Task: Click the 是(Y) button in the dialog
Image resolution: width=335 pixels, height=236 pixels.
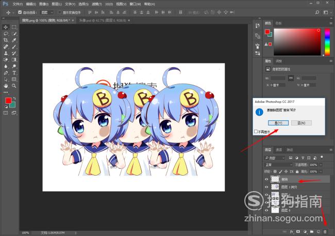Action: tap(278, 123)
